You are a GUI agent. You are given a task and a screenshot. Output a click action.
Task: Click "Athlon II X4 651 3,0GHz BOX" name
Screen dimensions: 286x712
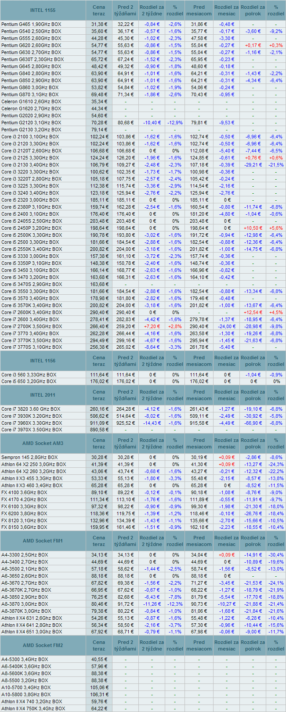(x=33, y=632)
